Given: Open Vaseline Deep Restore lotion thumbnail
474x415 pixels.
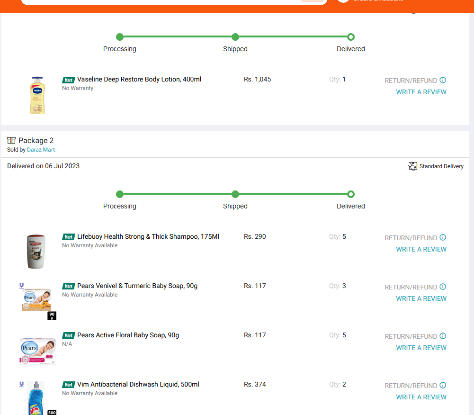Looking at the screenshot, I should click(37, 95).
